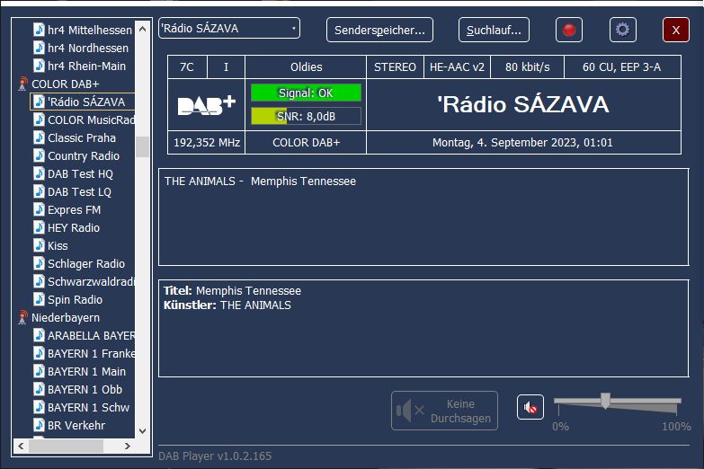
Task: Start the Suchlauf... scan
Action: coord(494,30)
